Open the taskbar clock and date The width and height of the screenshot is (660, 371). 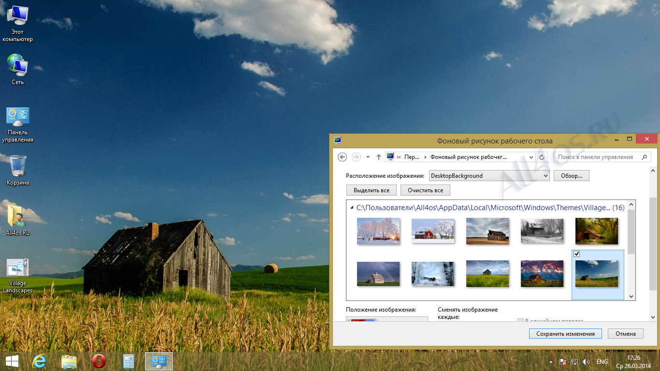point(633,361)
